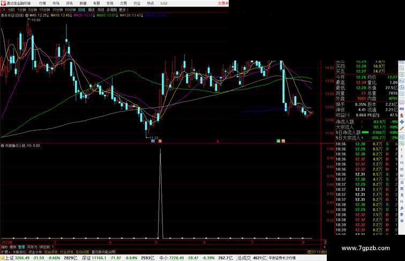Open the 综合资讯 tab

tap(51, 252)
